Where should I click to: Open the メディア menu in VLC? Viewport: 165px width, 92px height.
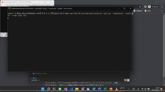pyautogui.click(x=5, y=5)
